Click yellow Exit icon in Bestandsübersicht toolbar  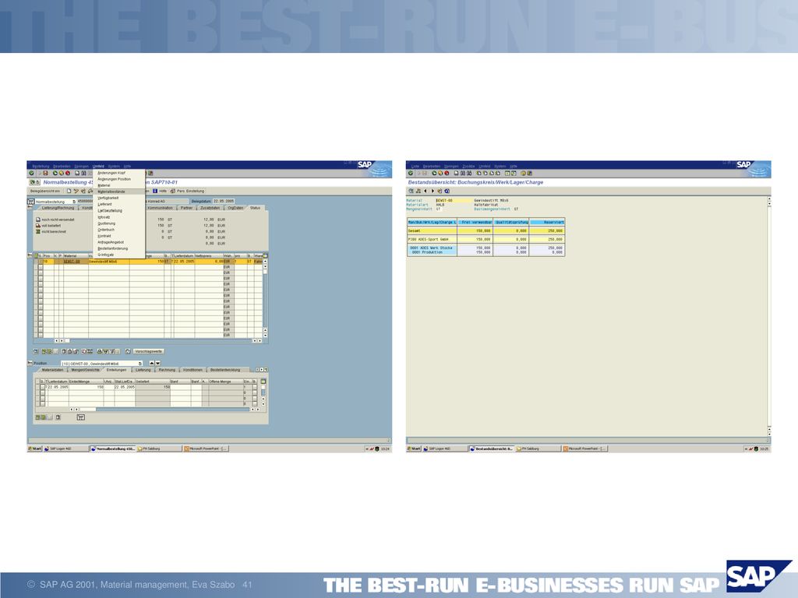coord(440,174)
